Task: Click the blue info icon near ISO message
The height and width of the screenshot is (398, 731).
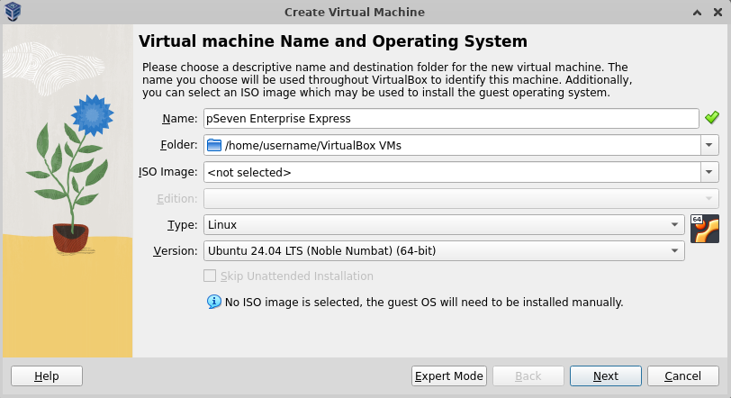Action: (x=213, y=302)
